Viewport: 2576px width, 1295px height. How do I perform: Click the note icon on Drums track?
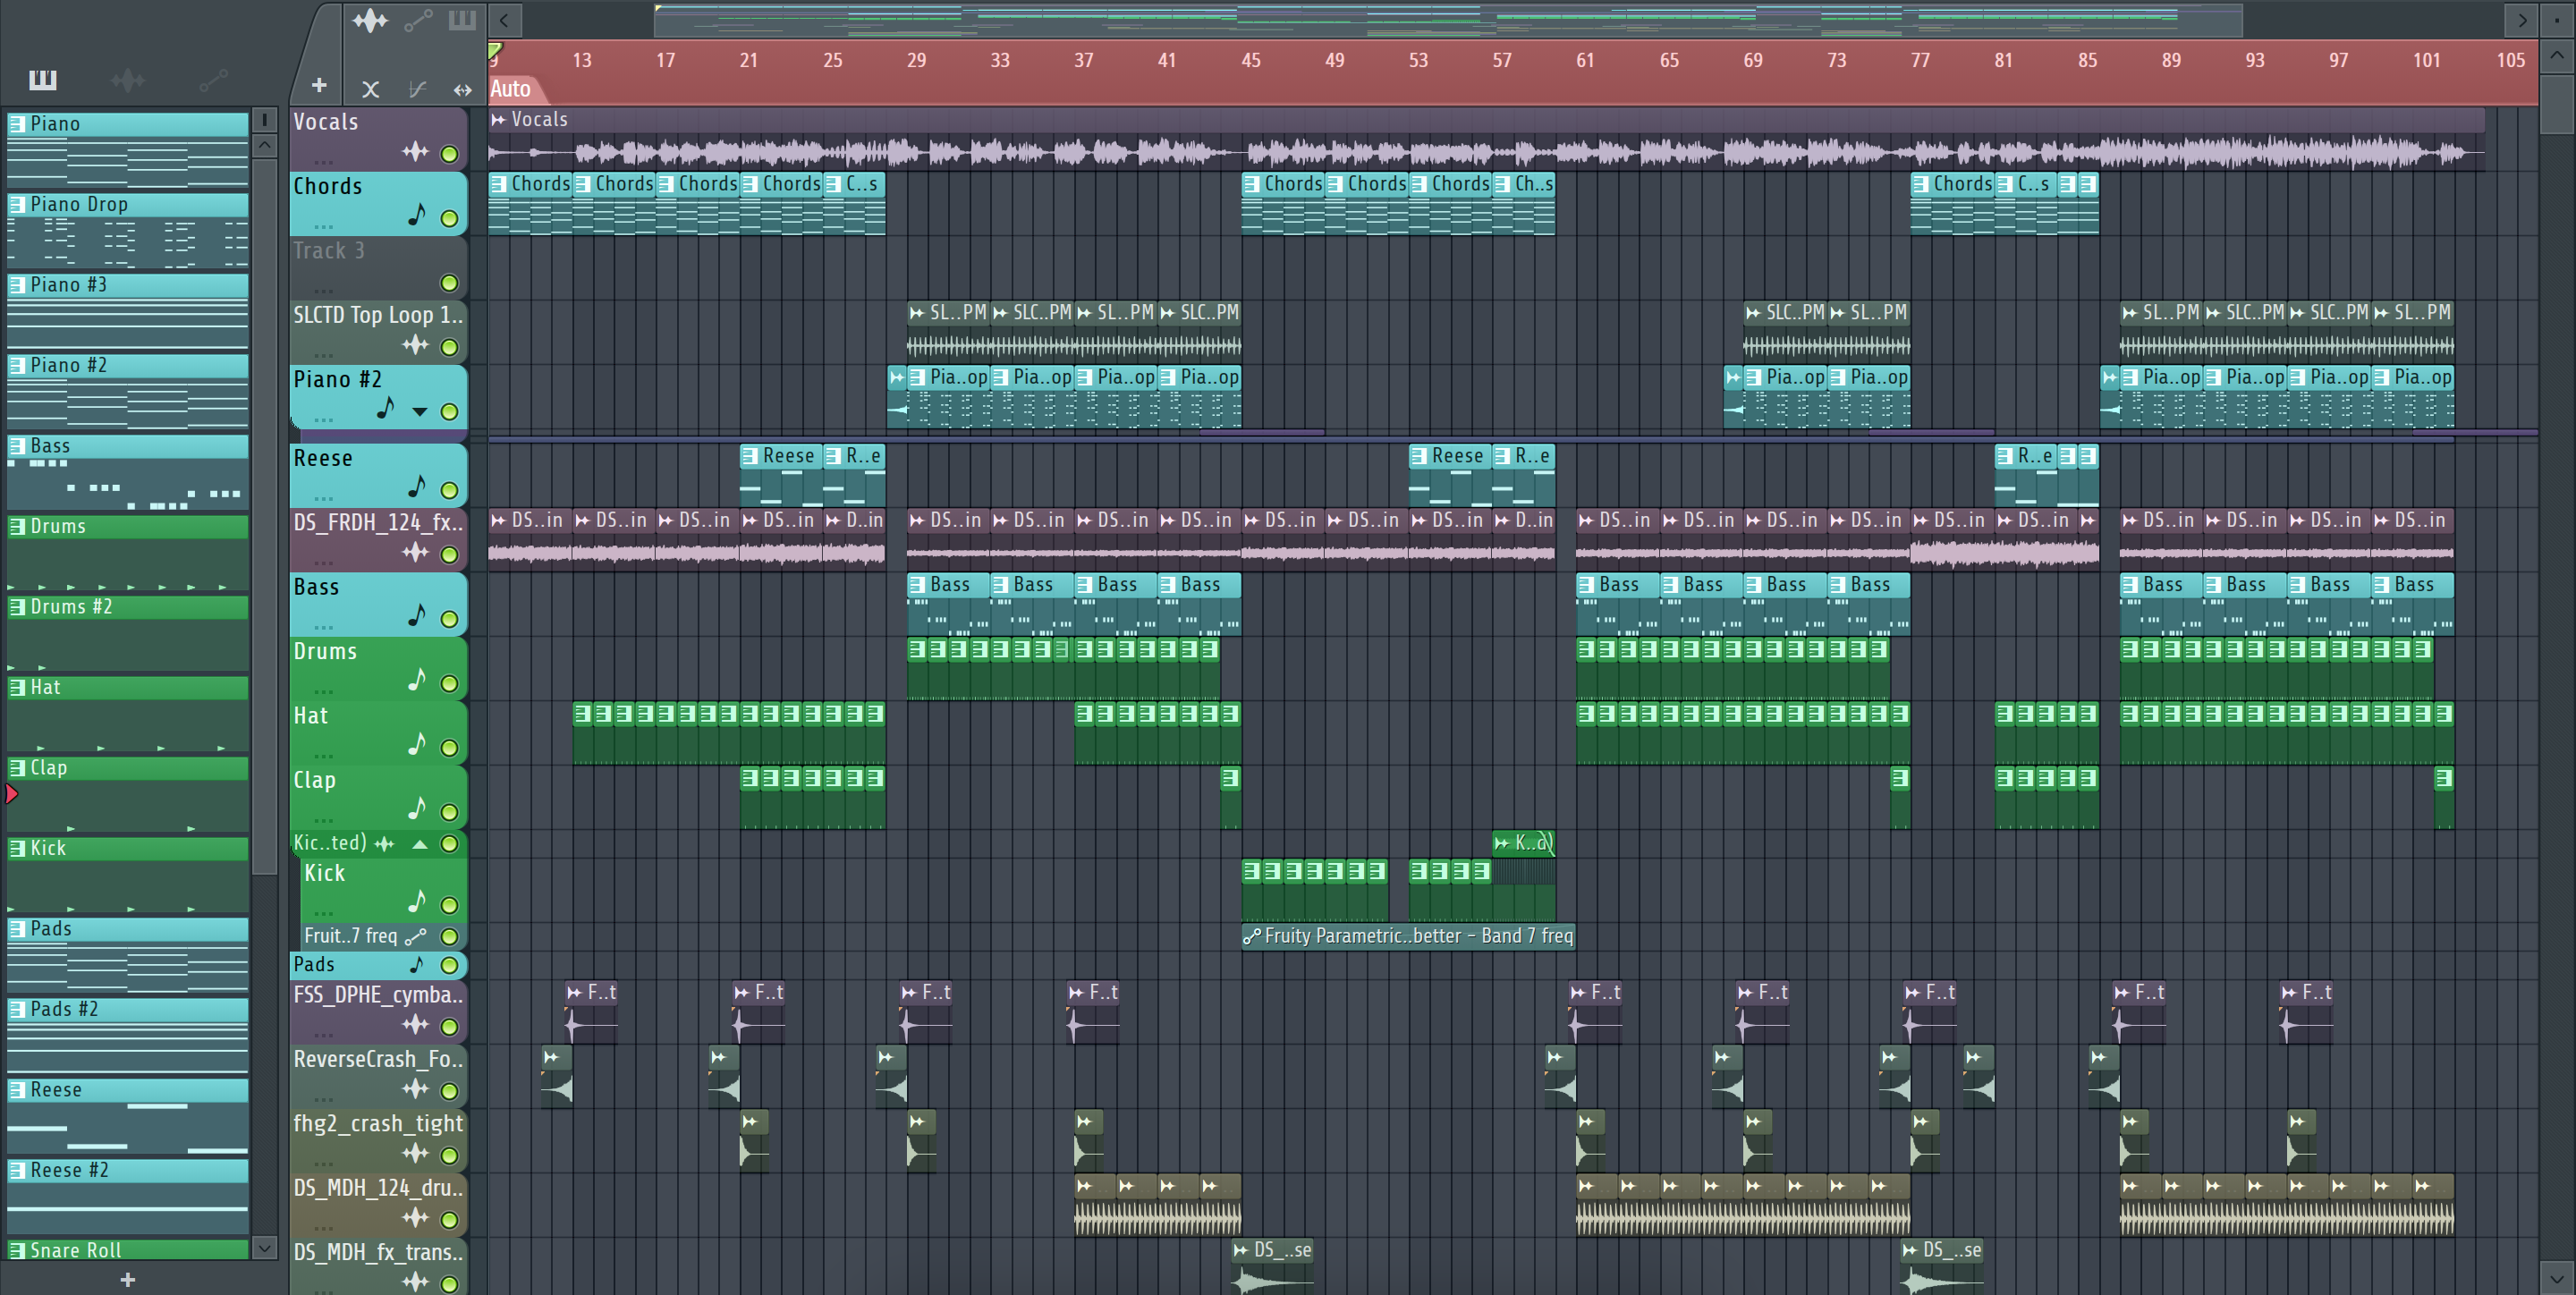tap(417, 680)
